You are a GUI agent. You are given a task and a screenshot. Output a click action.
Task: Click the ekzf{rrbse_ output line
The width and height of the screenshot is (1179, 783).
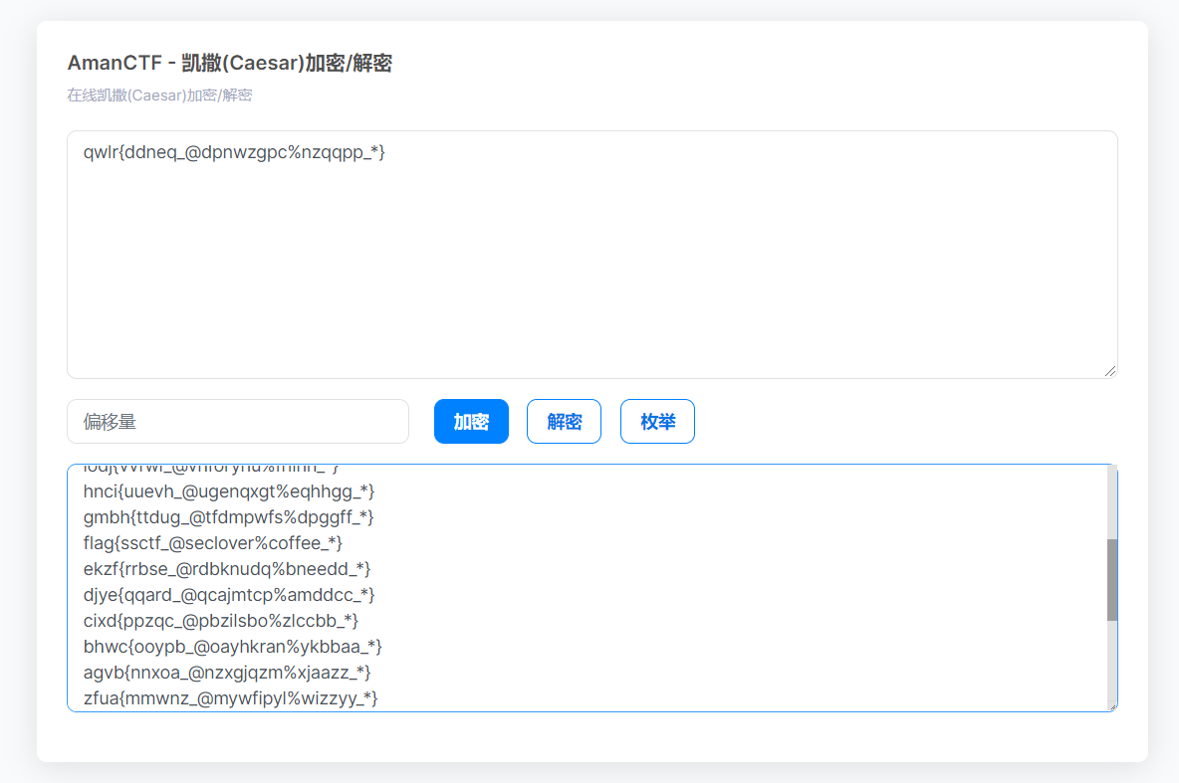click(x=227, y=568)
